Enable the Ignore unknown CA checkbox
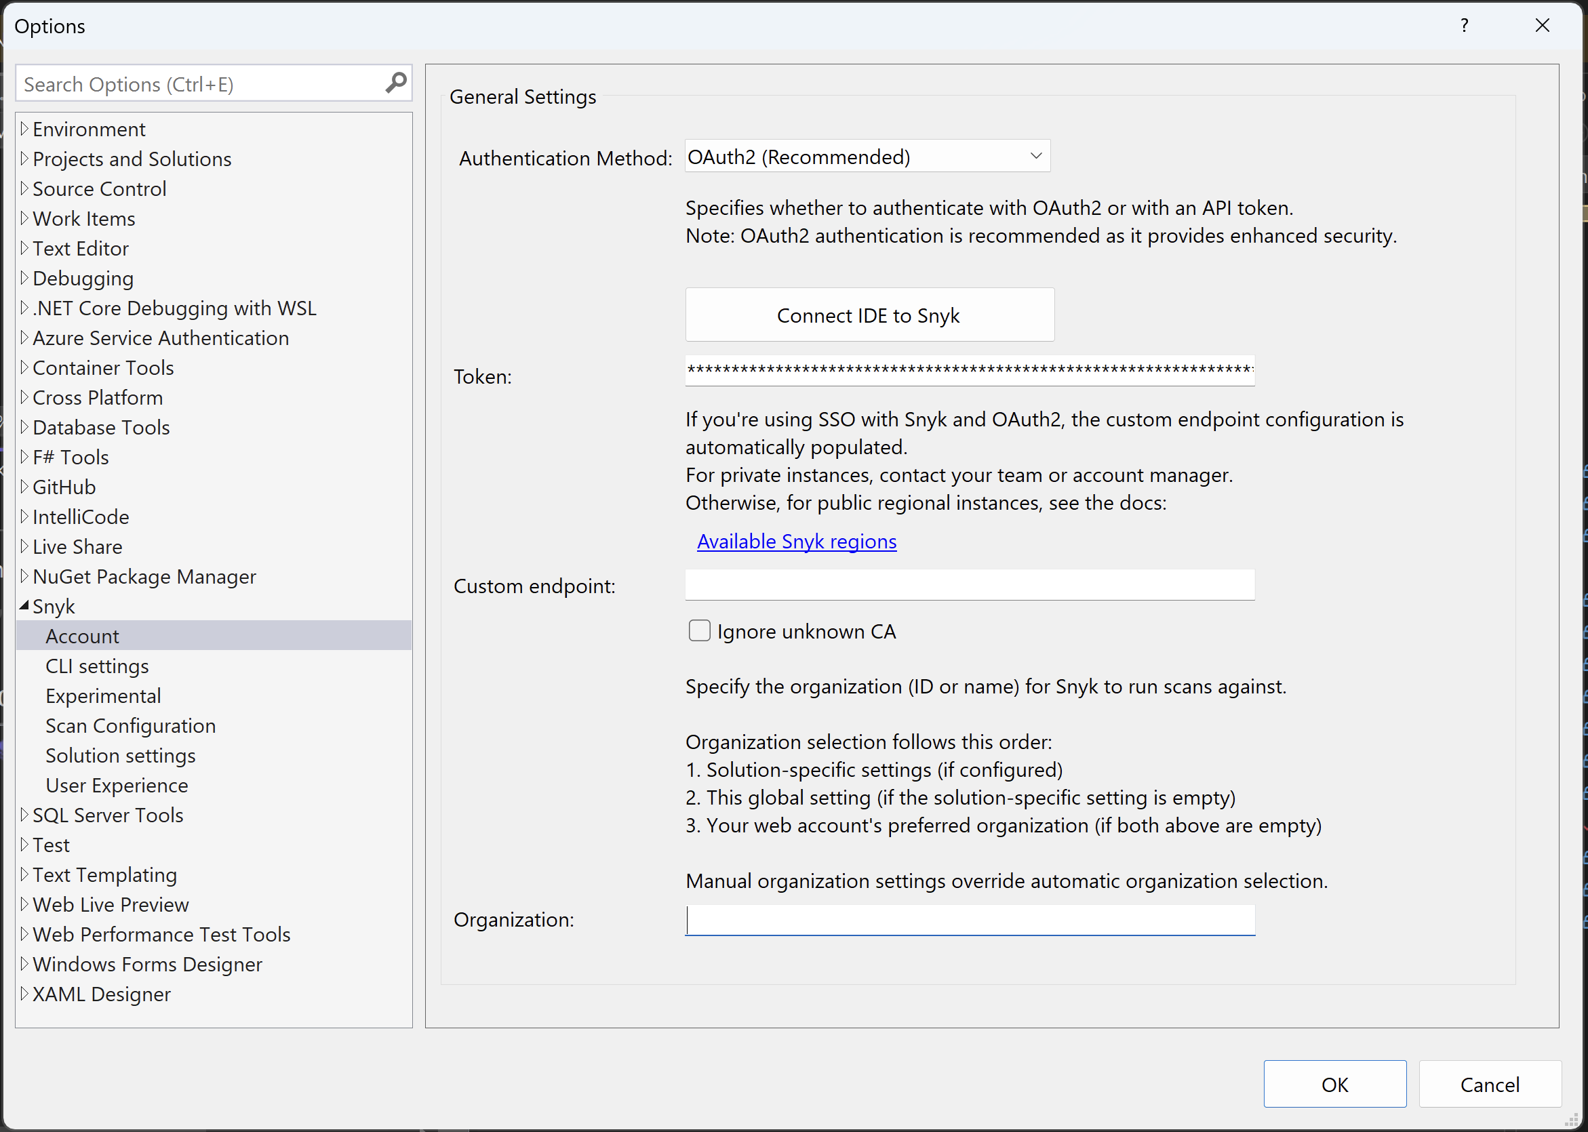Viewport: 1588px width, 1132px height. (x=699, y=631)
